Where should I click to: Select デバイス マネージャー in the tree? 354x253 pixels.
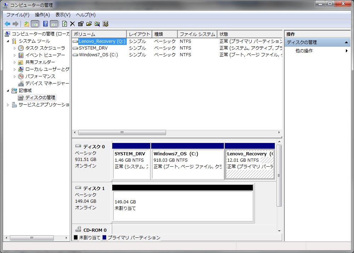[47, 84]
